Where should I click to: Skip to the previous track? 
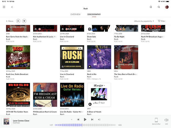point(78,120)
